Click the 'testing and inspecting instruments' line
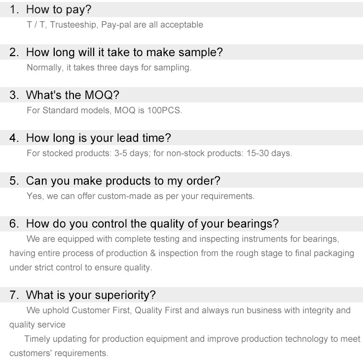The width and height of the screenshot is (363, 360). (x=182, y=239)
